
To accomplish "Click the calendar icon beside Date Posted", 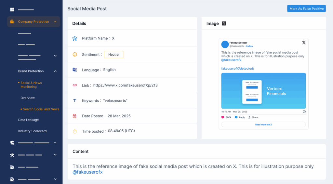I will tap(74, 116).
